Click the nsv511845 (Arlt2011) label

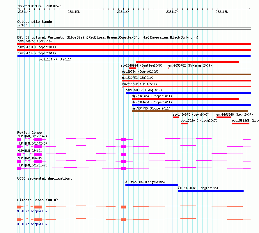[140, 84]
